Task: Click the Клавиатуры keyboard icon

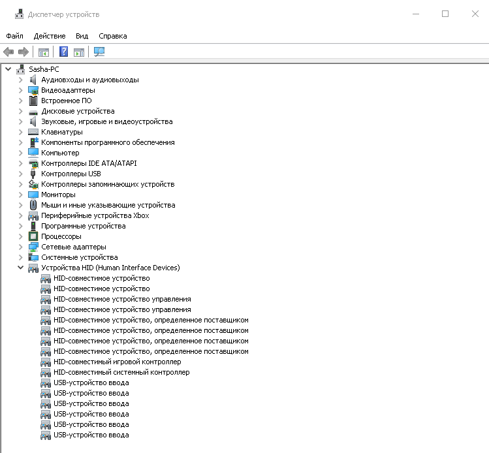Action: (33, 132)
